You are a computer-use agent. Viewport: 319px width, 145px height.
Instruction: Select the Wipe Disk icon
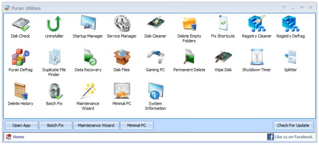tap(223, 57)
